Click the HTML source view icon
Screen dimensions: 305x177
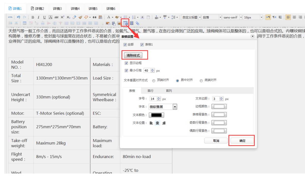pos(10,17)
